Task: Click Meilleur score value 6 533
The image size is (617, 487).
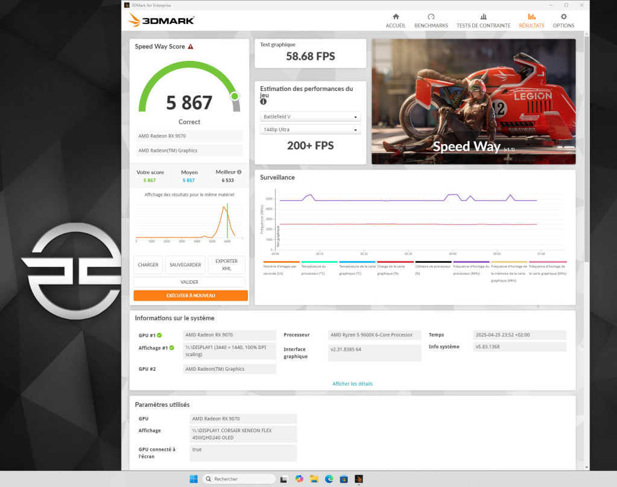Action: tap(227, 180)
